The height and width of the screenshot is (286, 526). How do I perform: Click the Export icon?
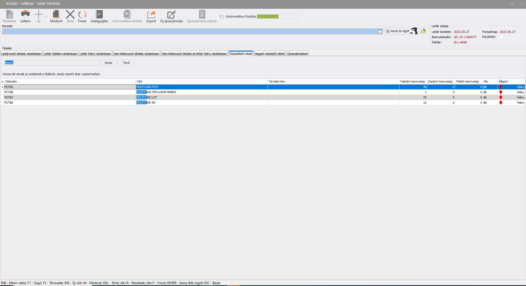point(151,14)
